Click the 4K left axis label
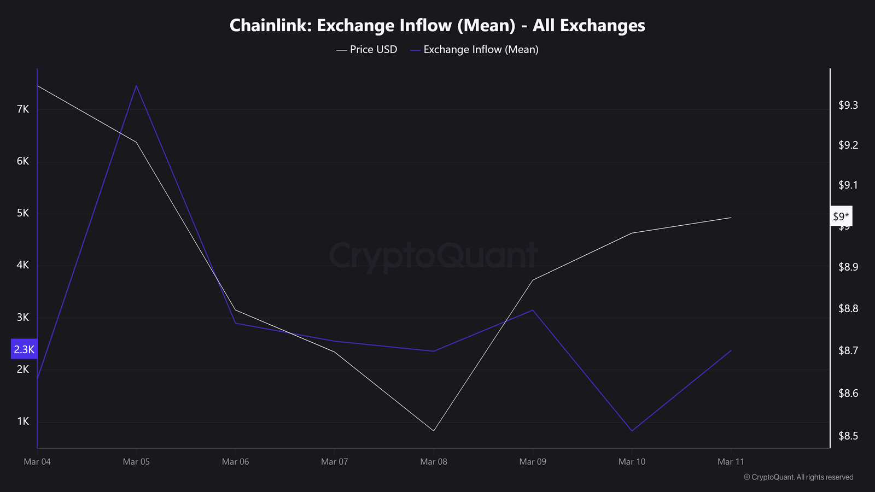The height and width of the screenshot is (492, 875). 23,265
